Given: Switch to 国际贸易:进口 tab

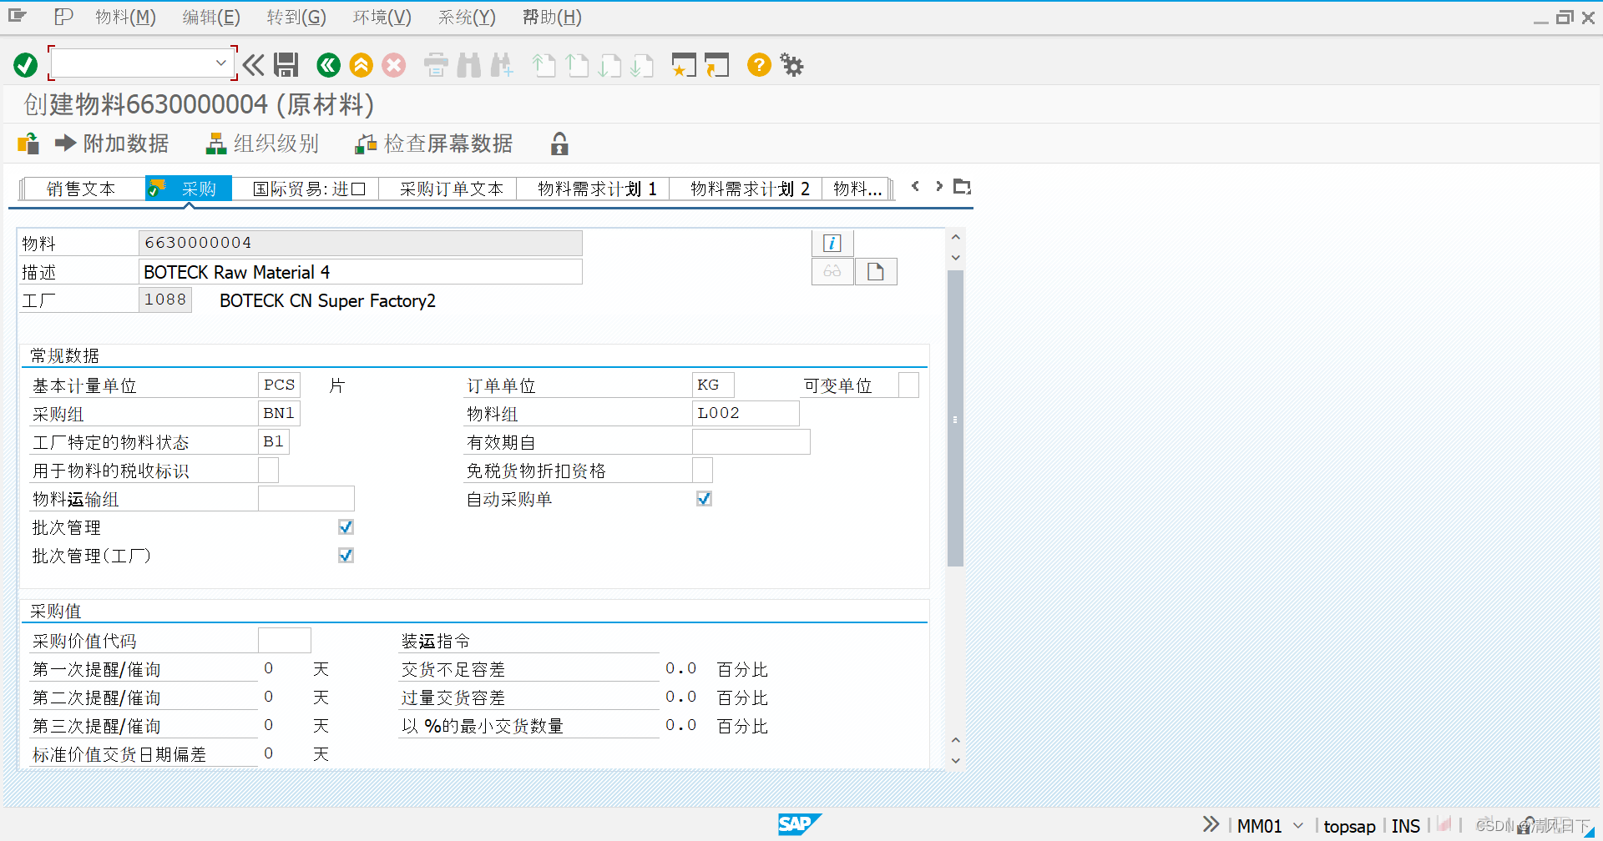Looking at the screenshot, I should coord(309,189).
